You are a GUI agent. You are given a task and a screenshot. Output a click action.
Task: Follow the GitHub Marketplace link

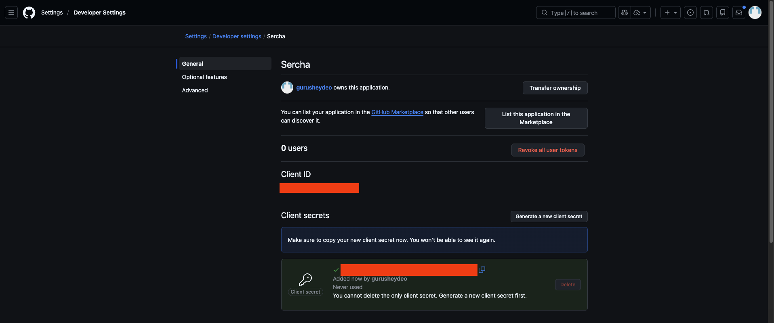coord(397,112)
